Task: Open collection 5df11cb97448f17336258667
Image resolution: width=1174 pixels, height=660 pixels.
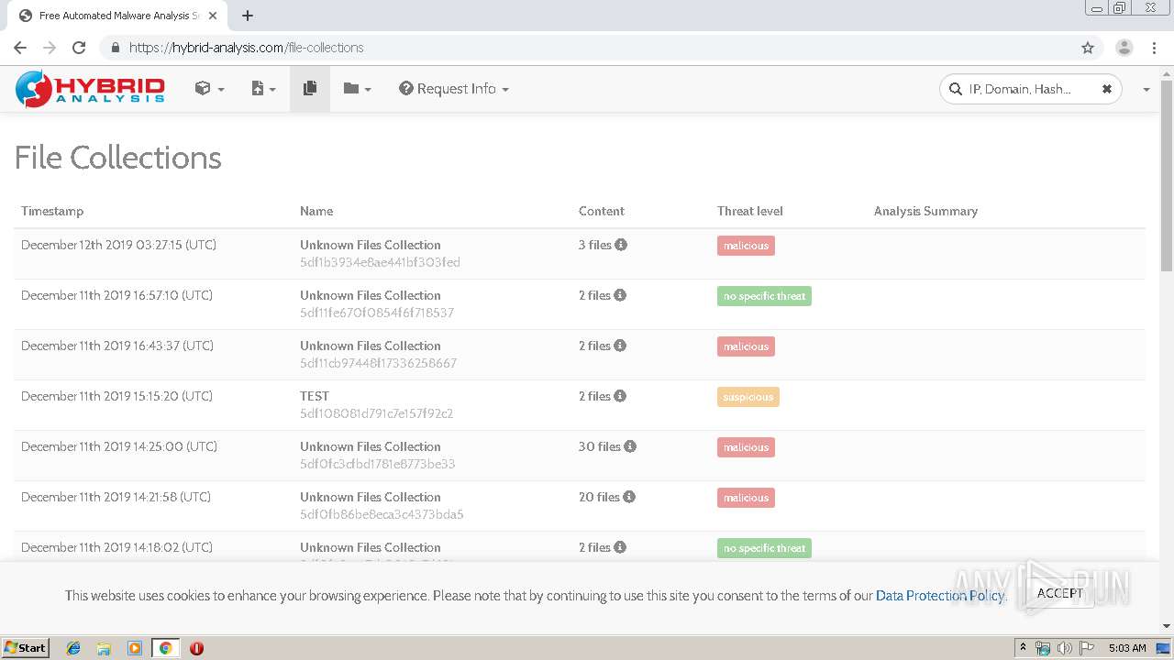Action: (378, 363)
